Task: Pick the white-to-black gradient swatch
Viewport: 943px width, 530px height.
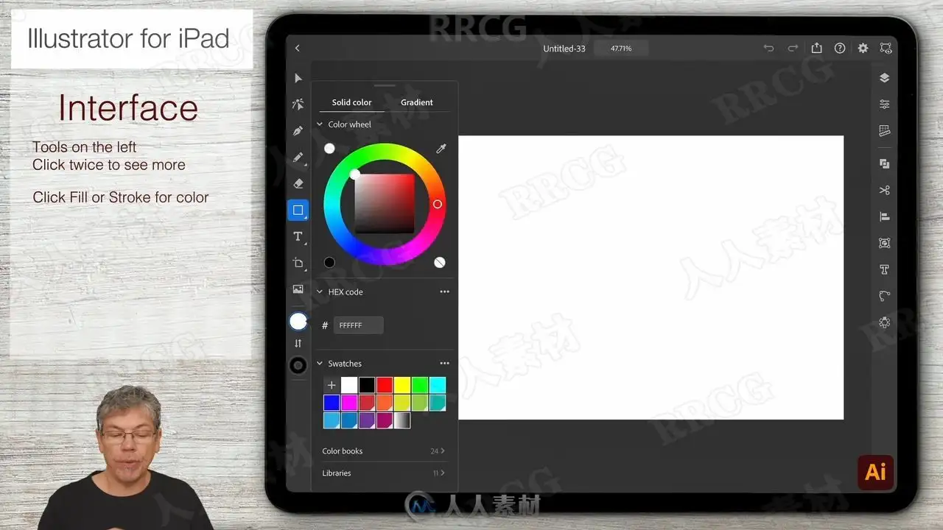Action: pyautogui.click(x=402, y=420)
